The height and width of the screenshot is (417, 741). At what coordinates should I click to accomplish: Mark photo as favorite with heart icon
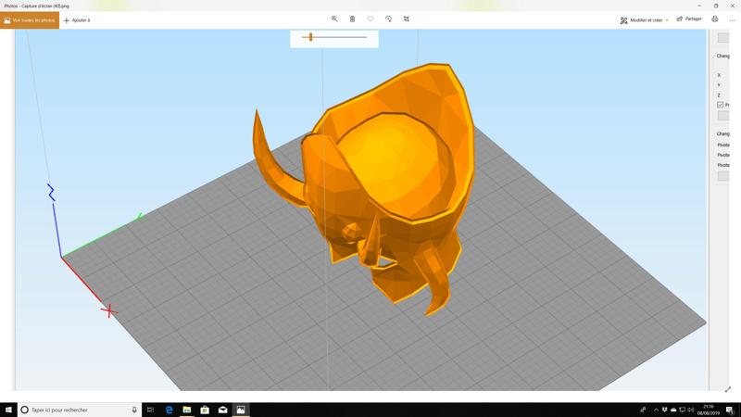coord(370,19)
